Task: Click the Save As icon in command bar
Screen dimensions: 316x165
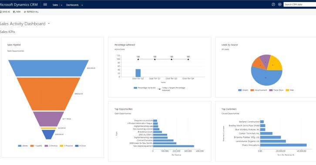Action: pyautogui.click(x=0, y=12)
